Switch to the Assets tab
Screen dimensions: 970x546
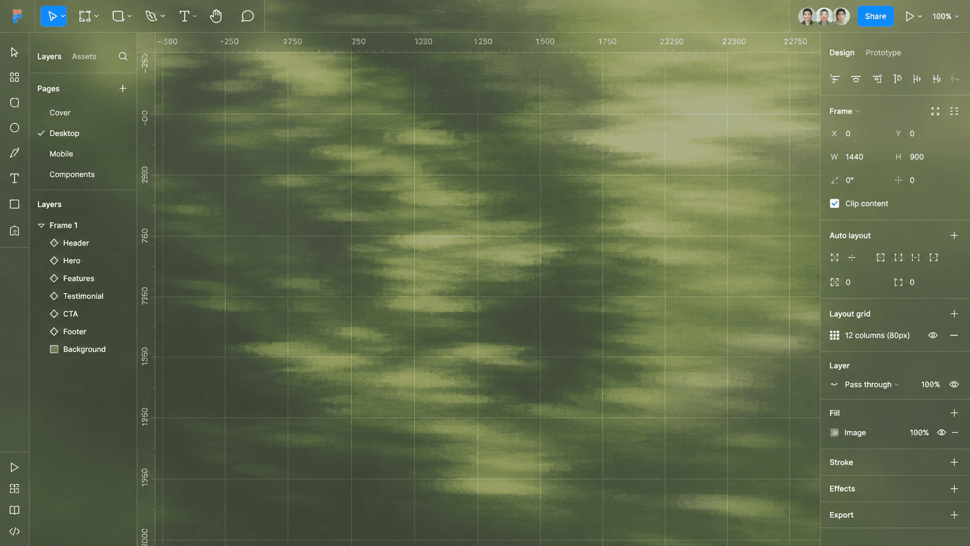pos(84,56)
